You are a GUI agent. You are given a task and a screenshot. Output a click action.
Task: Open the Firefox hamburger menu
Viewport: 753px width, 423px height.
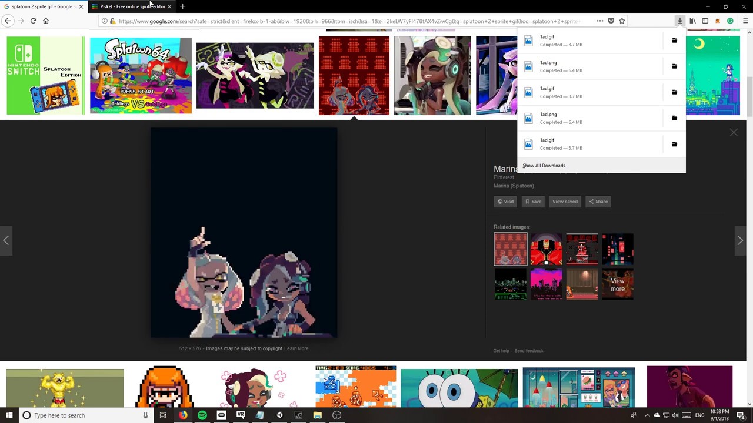pyautogui.click(x=745, y=21)
